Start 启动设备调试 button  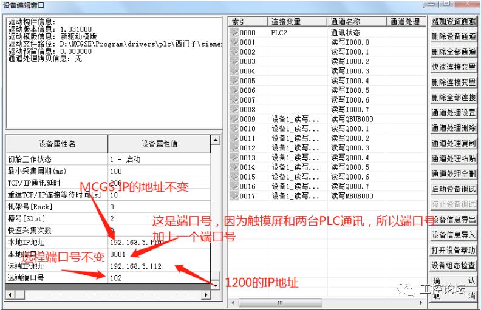(x=454, y=189)
